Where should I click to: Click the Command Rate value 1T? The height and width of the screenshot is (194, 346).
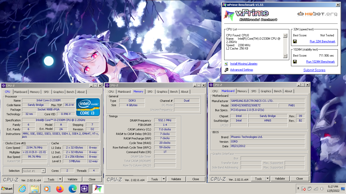click(x=165, y=152)
